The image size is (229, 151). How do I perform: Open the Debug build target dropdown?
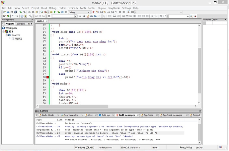point(88,12)
